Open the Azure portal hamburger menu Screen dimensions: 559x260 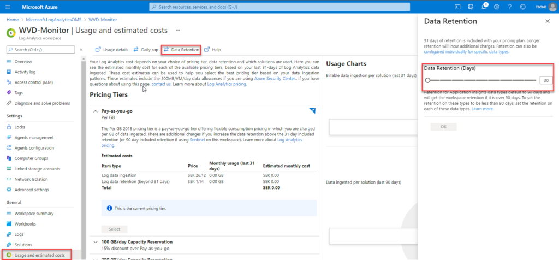8,7
